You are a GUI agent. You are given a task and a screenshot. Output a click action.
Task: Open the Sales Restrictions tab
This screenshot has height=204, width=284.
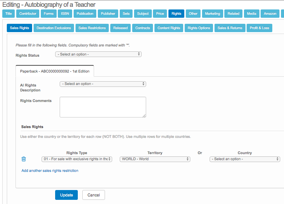click(x=92, y=28)
